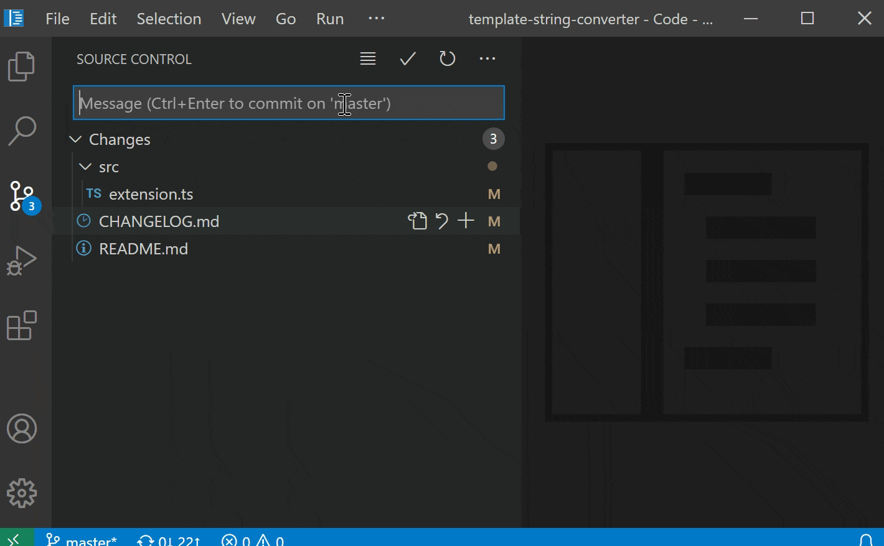
Task: Collapse the src folder
Action: pyautogui.click(x=85, y=167)
